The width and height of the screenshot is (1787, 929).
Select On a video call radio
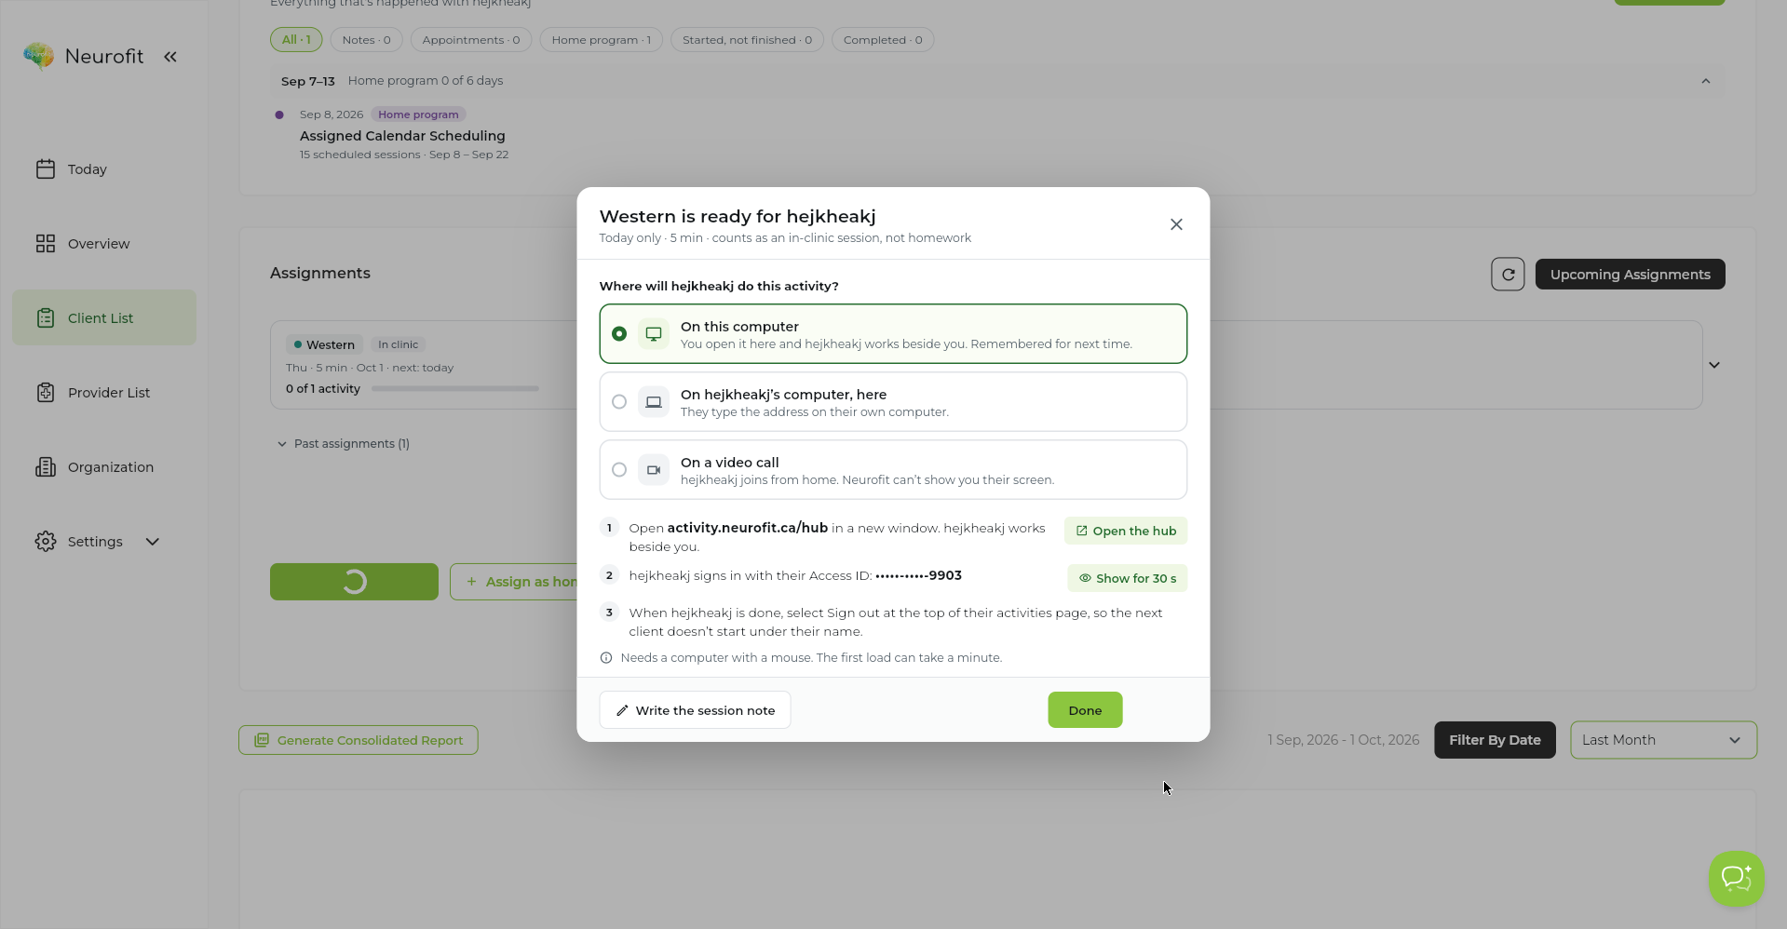coord(619,469)
